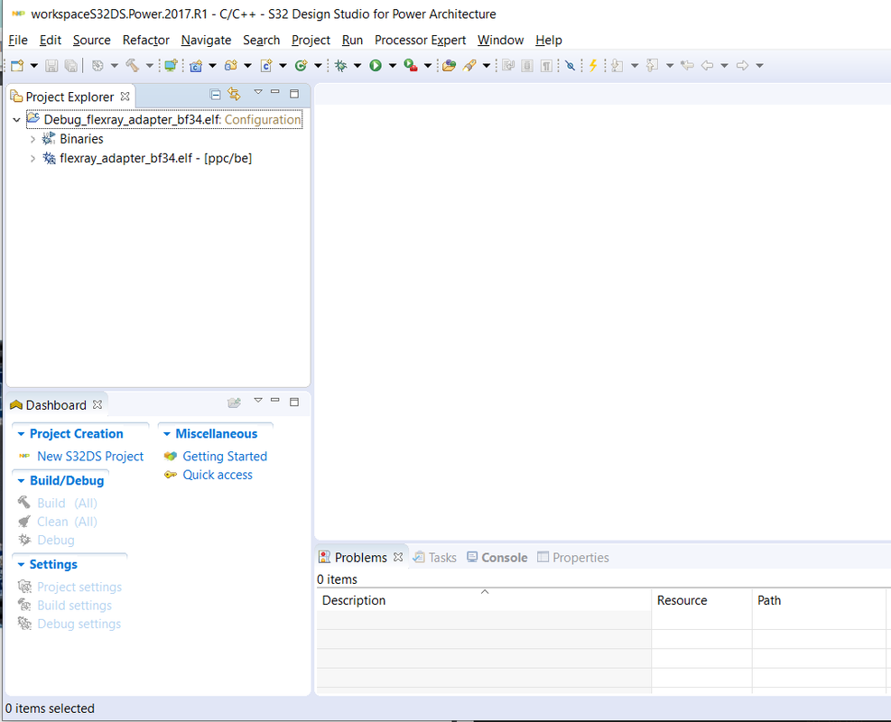
Task: Open the Window menu
Action: coord(501,41)
